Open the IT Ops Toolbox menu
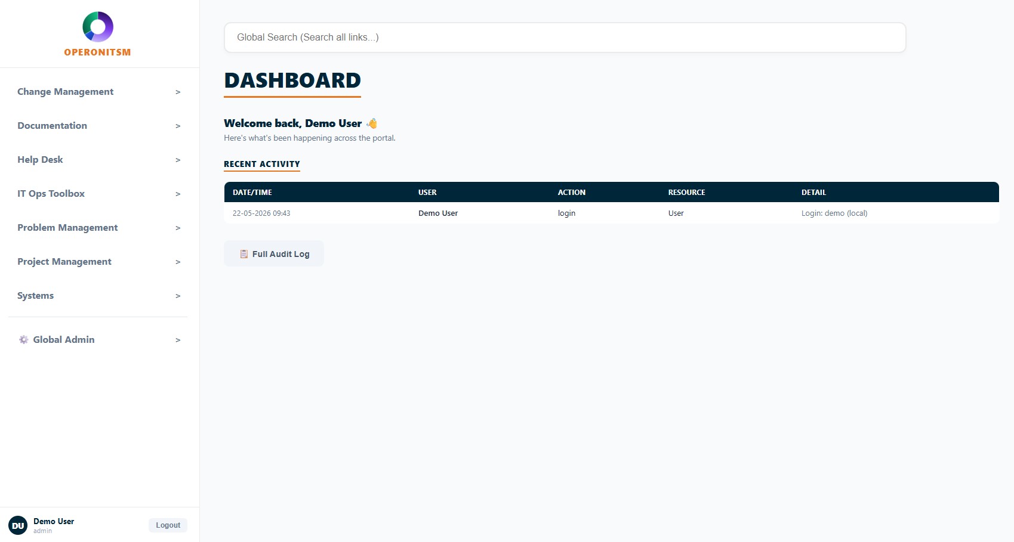1014x542 pixels. point(98,194)
